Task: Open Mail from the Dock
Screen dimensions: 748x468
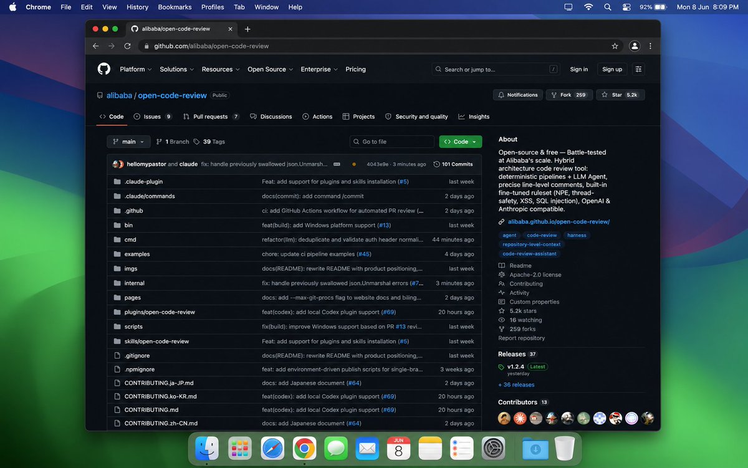Action: (368, 448)
